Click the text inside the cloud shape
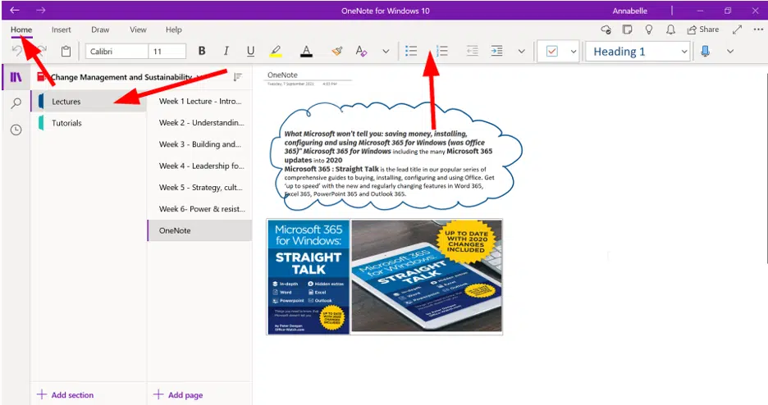Screen dimensions: 768x405 390,163
